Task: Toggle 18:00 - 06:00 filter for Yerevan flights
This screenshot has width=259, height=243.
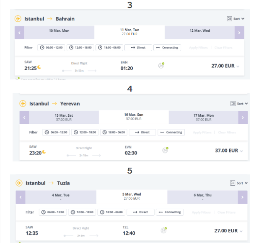Action: click(114, 132)
